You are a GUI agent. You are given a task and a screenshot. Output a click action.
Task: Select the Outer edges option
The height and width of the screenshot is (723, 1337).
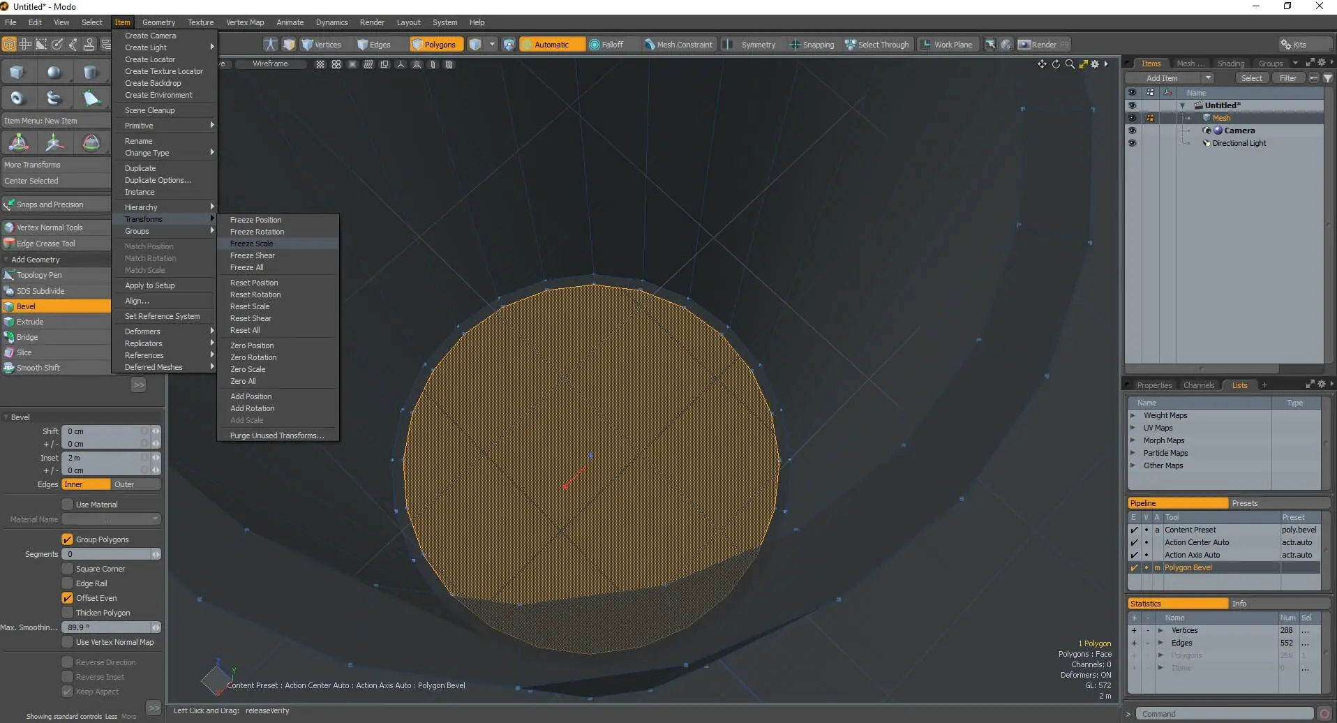pyautogui.click(x=135, y=484)
